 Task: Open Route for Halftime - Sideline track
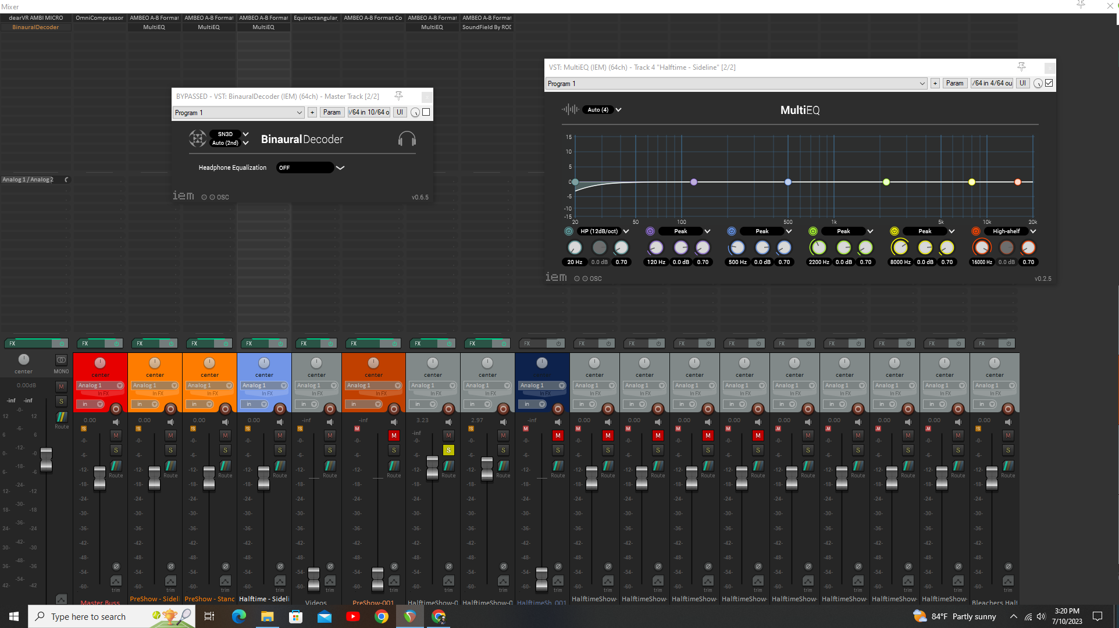tap(280, 466)
